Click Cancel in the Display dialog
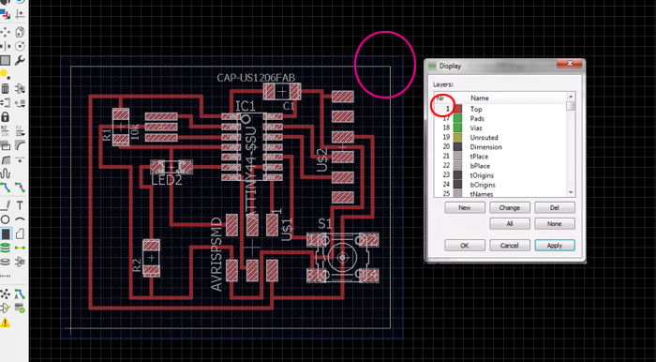This screenshot has width=656, height=362. click(x=510, y=245)
